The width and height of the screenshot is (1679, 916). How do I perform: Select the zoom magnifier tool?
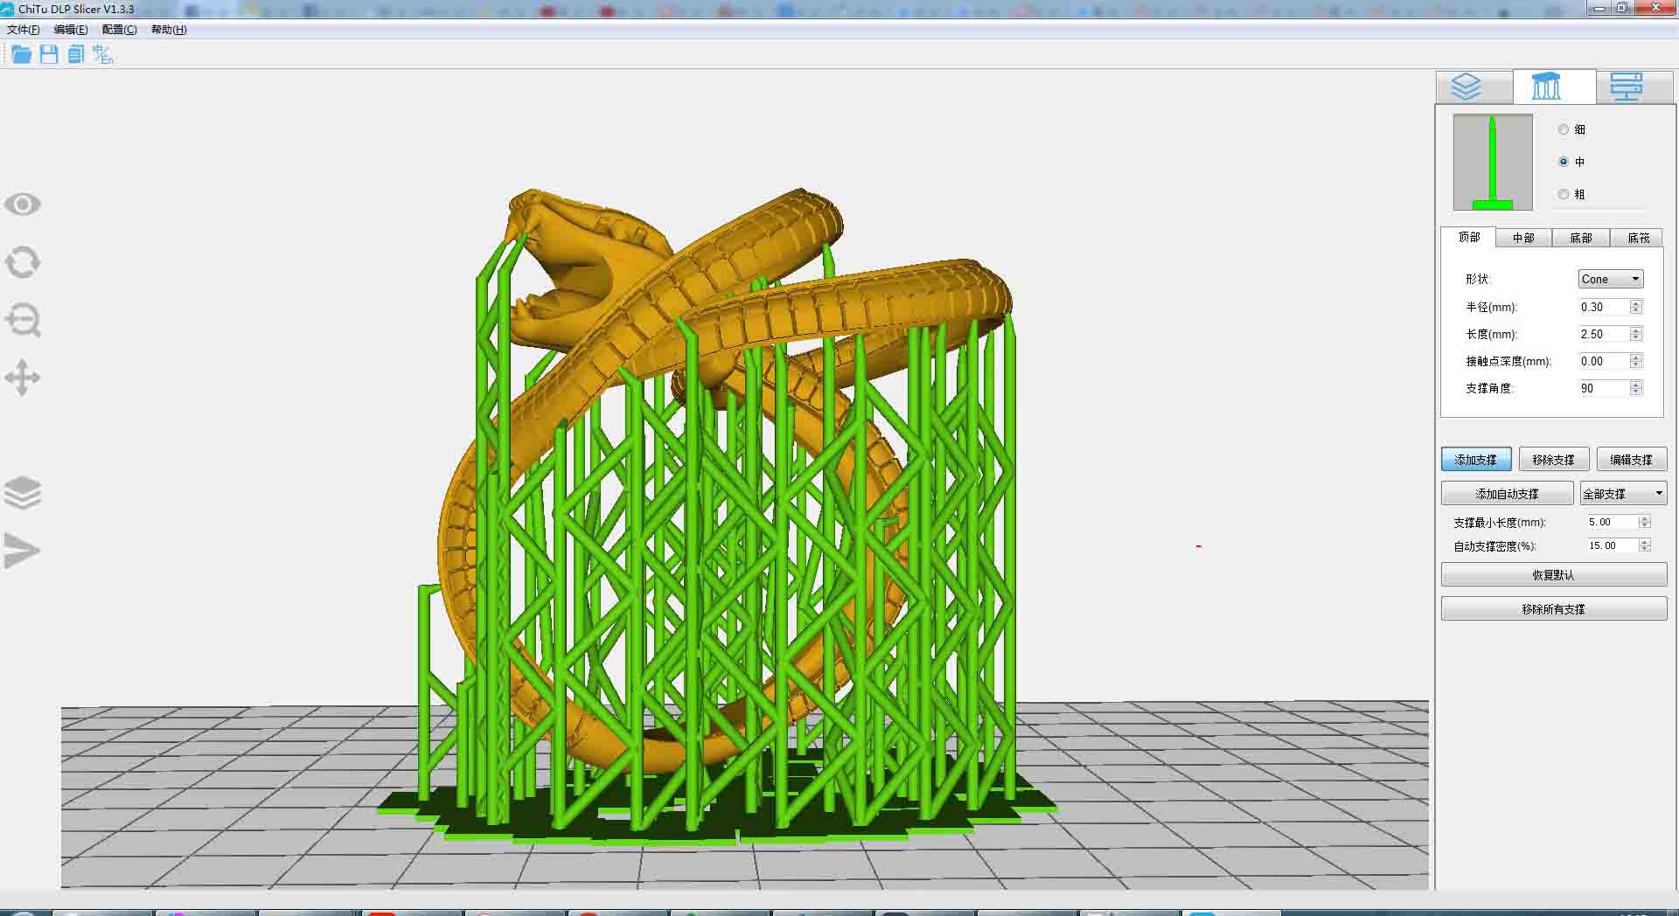[23, 321]
